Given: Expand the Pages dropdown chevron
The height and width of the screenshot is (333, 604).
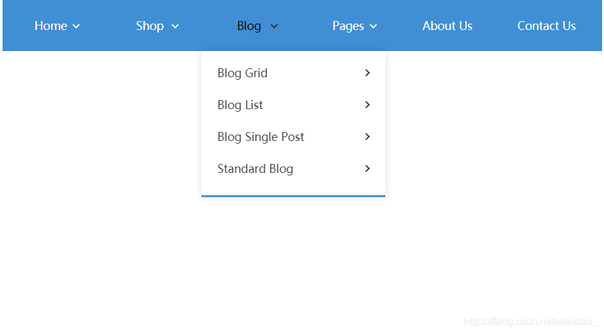Looking at the screenshot, I should coord(373,26).
